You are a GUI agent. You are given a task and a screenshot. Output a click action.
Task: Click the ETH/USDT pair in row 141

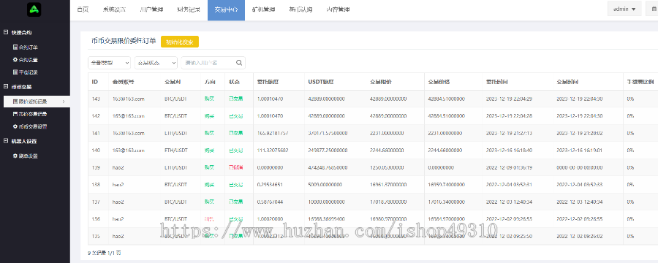(x=175, y=133)
